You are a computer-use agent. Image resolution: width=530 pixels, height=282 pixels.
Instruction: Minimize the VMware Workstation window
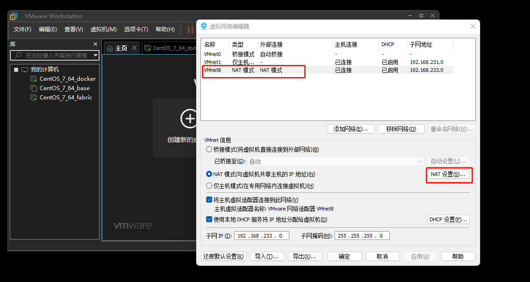pos(410,16)
